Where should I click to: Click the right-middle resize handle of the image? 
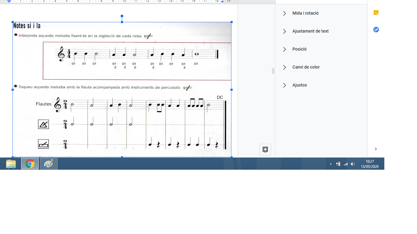pyautogui.click(x=231, y=90)
